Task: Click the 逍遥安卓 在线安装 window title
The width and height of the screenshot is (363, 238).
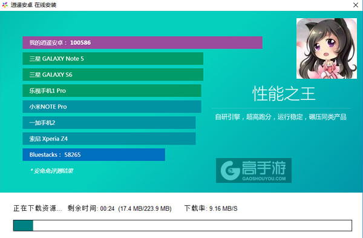Action: coord(33,5)
